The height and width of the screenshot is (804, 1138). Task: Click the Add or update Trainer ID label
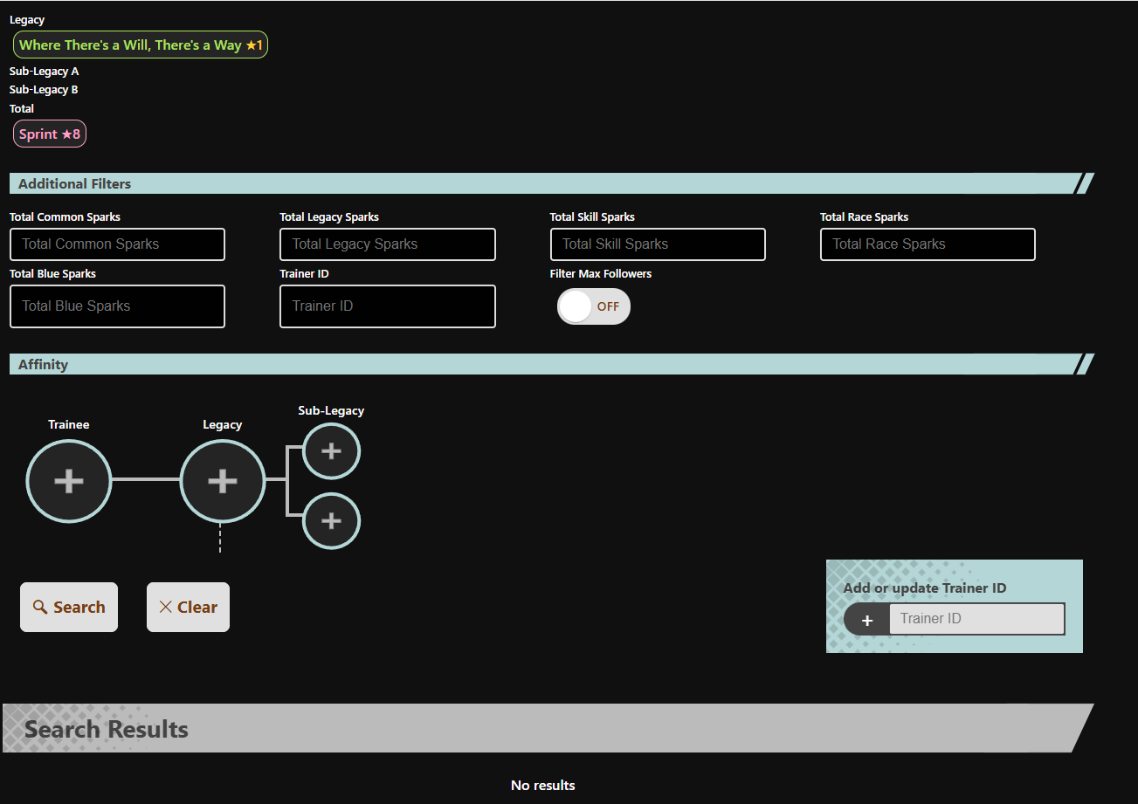click(x=925, y=588)
